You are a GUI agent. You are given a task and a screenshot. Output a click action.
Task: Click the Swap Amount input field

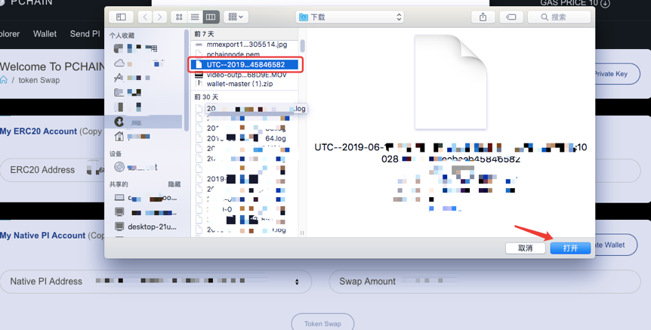(x=485, y=282)
